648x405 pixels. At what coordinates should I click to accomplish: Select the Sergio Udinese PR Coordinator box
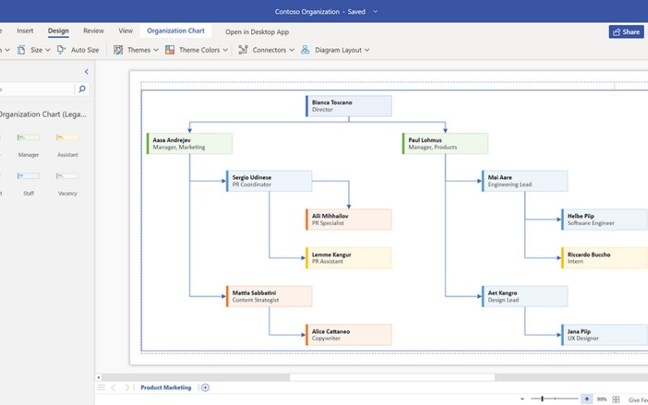[x=269, y=181]
